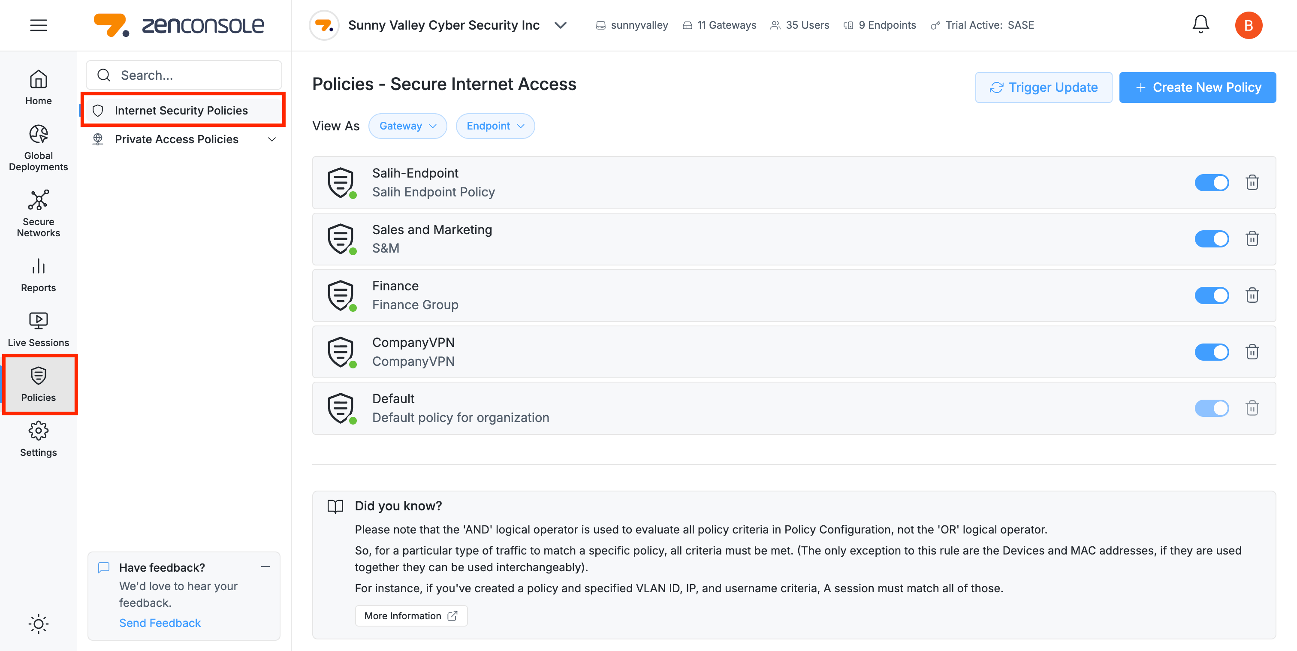
Task: Delete the Finance policy with trash icon
Action: [1252, 295]
